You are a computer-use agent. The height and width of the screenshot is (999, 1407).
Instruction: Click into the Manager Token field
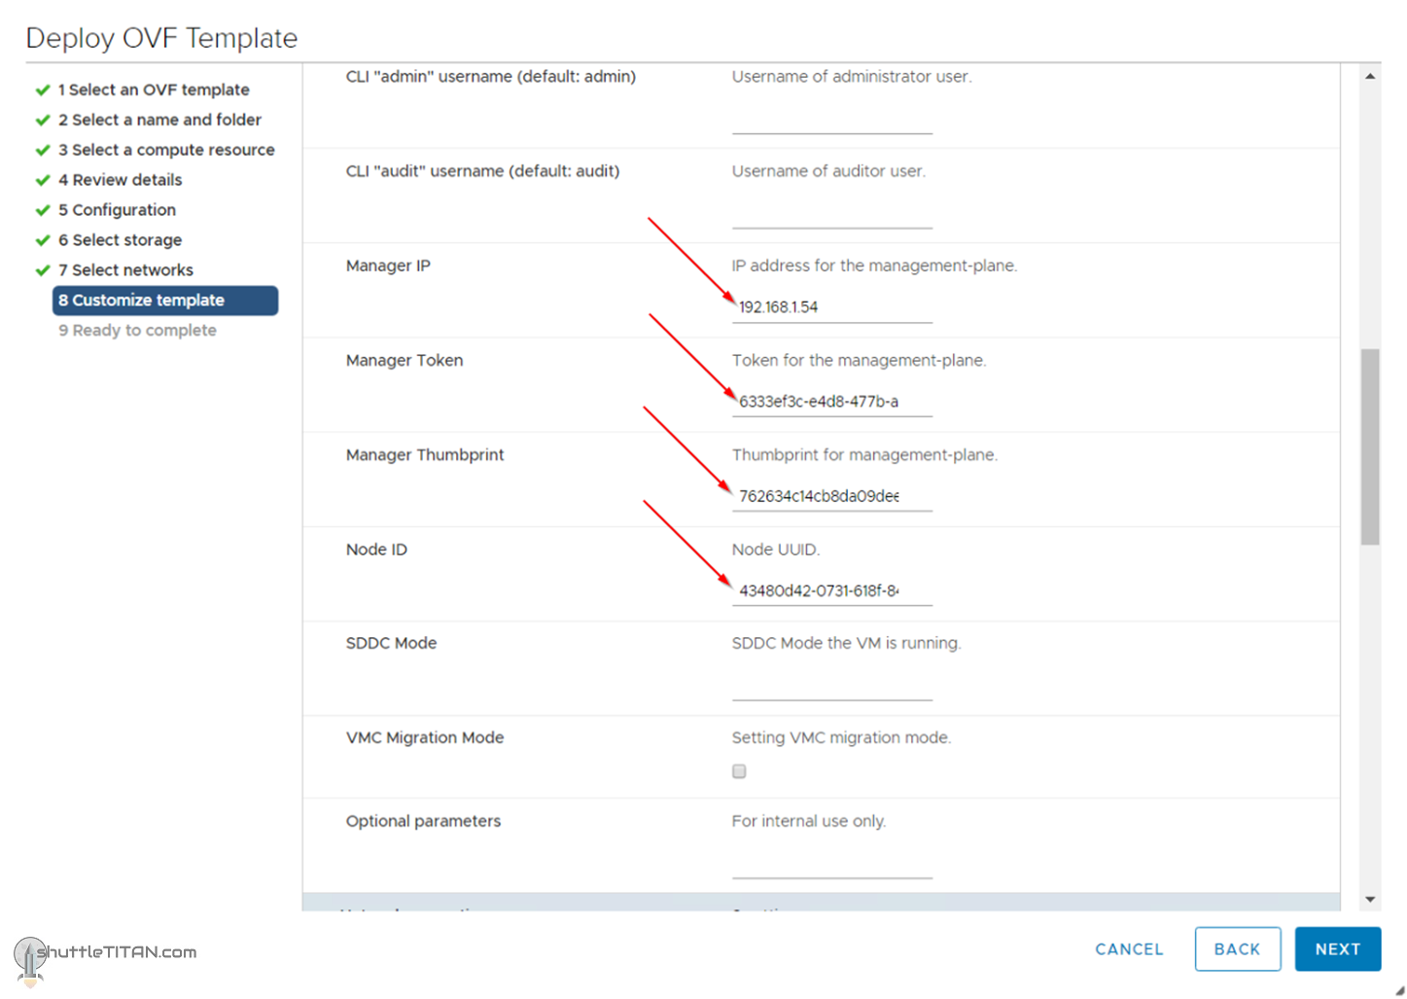831,402
